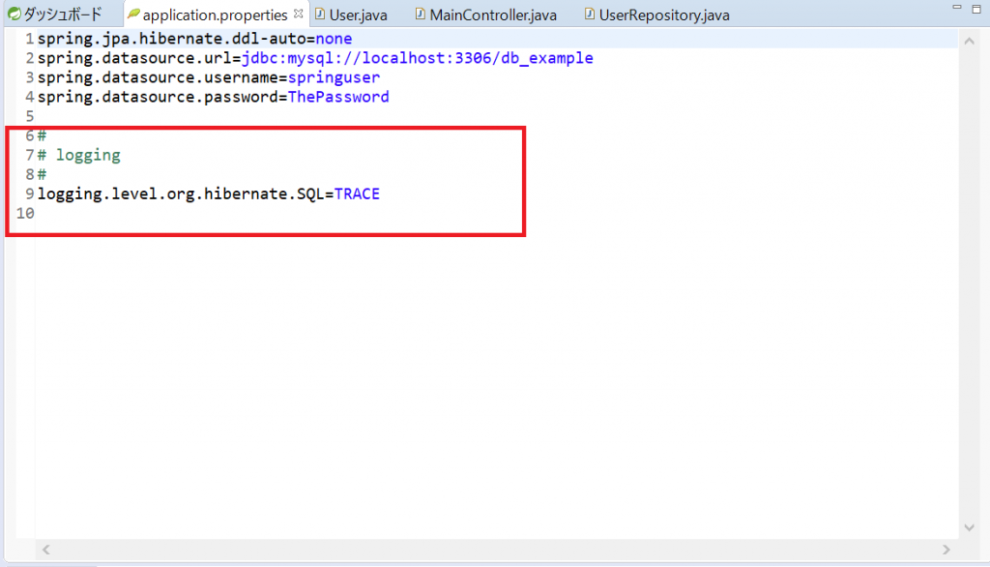This screenshot has width=990, height=567.
Task: Click the vertical scrollbar track
Action: point(971,290)
